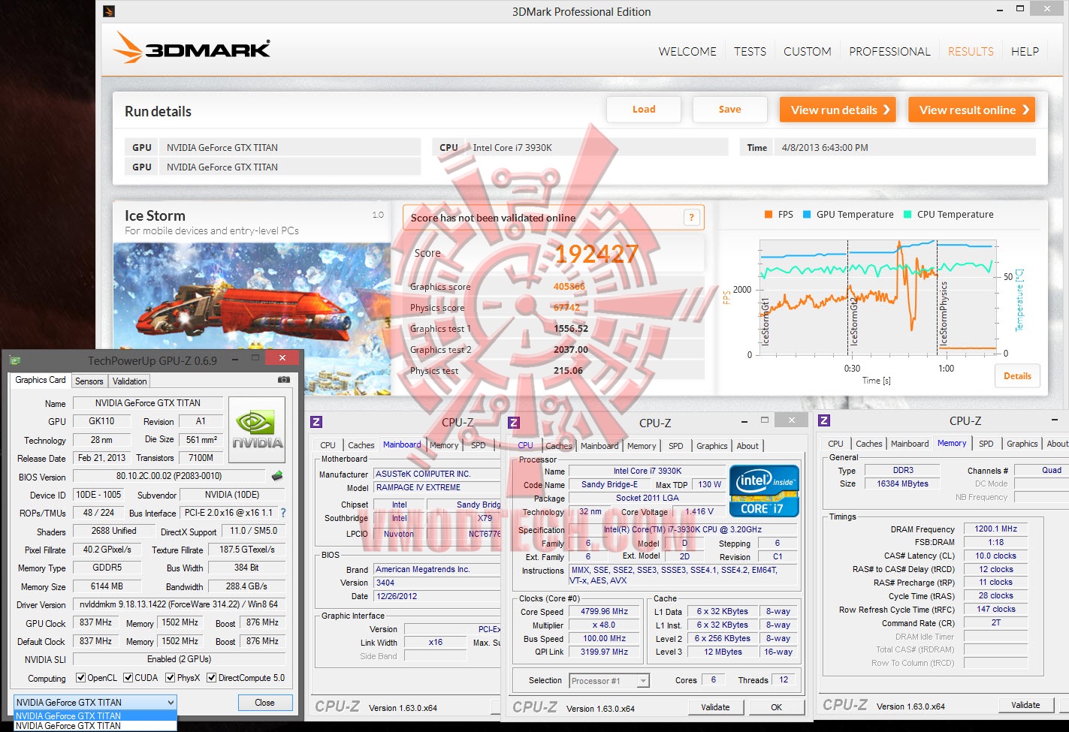Open the score validation help question mark

pos(692,218)
